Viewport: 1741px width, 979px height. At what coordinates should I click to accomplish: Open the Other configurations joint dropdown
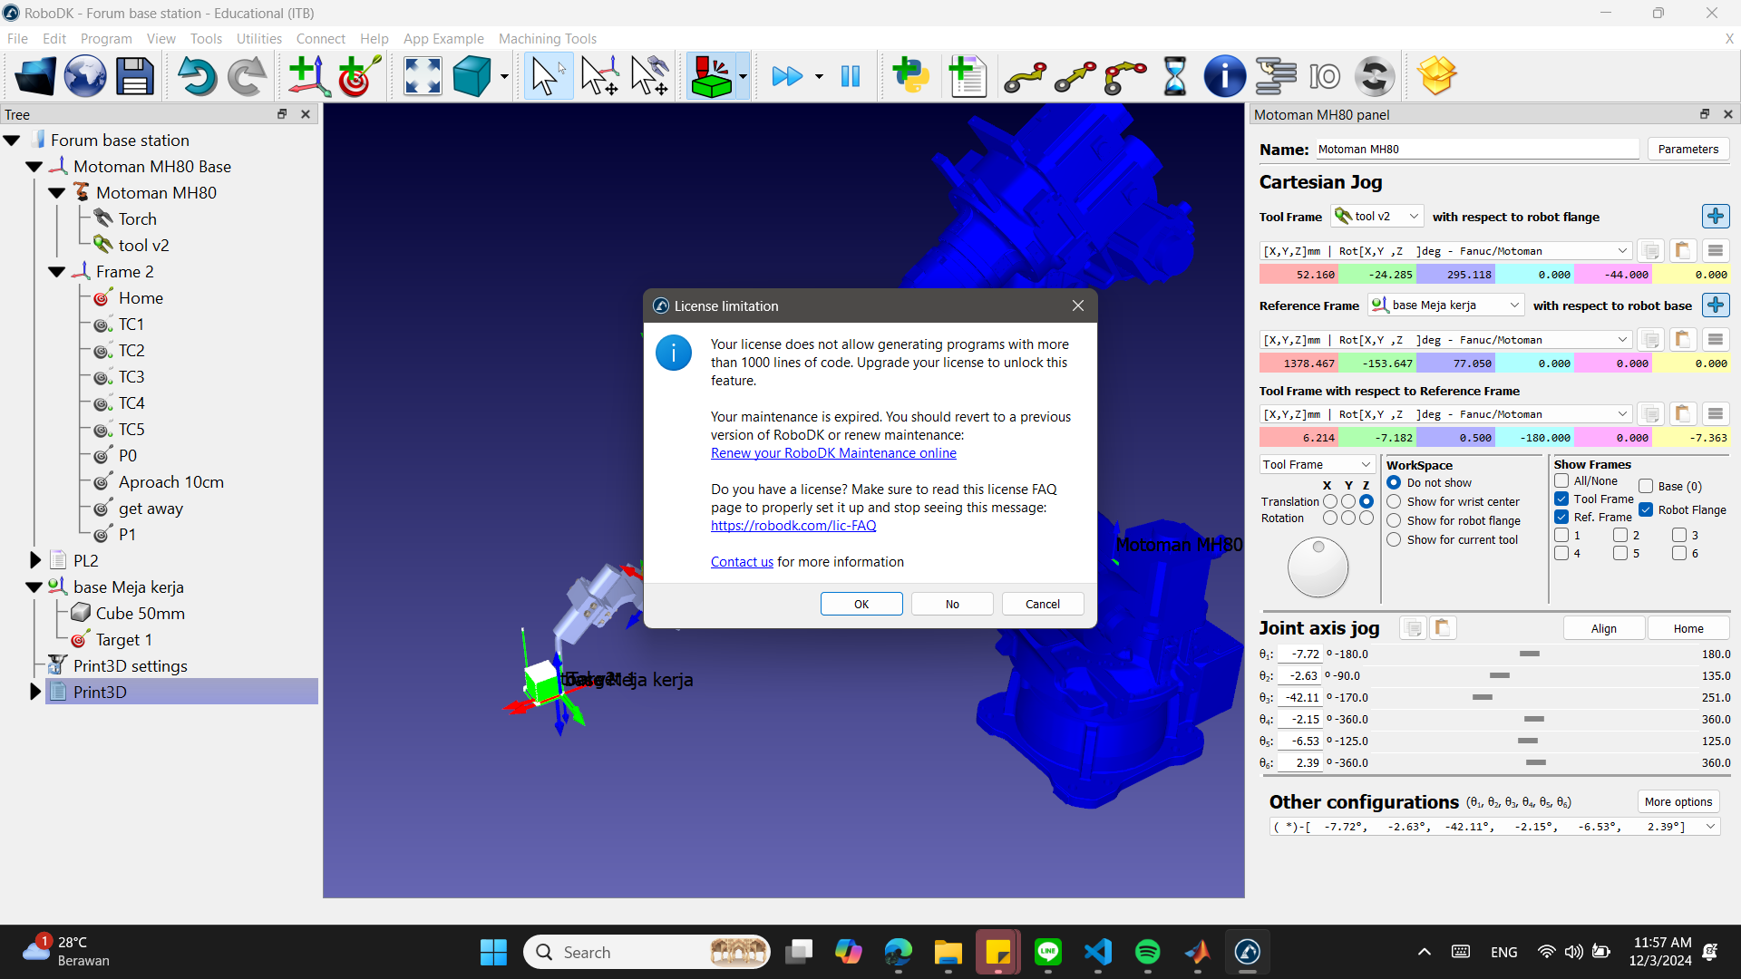[1710, 827]
